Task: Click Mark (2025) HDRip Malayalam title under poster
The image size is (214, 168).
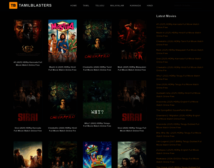Action: pyautogui.click(x=132, y=68)
